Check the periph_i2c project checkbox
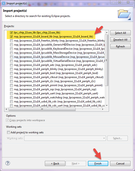The width and height of the screenshot is (135, 171). 11,81
